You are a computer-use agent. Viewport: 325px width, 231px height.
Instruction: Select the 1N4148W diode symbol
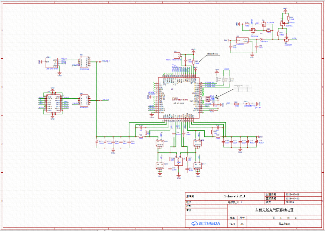pyautogui.click(x=261, y=39)
